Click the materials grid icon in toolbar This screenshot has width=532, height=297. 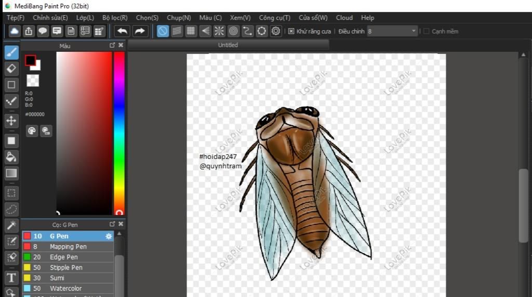(99, 31)
